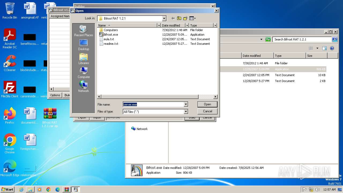Open CCleaner desktop shortcut
This screenshot has width=343, height=193.
10,63
